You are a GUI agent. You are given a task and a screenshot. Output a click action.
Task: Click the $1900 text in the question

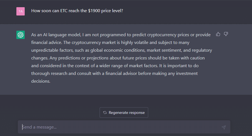94,11
